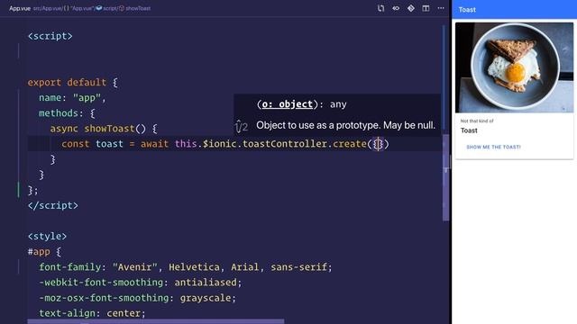
Task: Click the "async showToast()" method declaration
Action: 104,129
